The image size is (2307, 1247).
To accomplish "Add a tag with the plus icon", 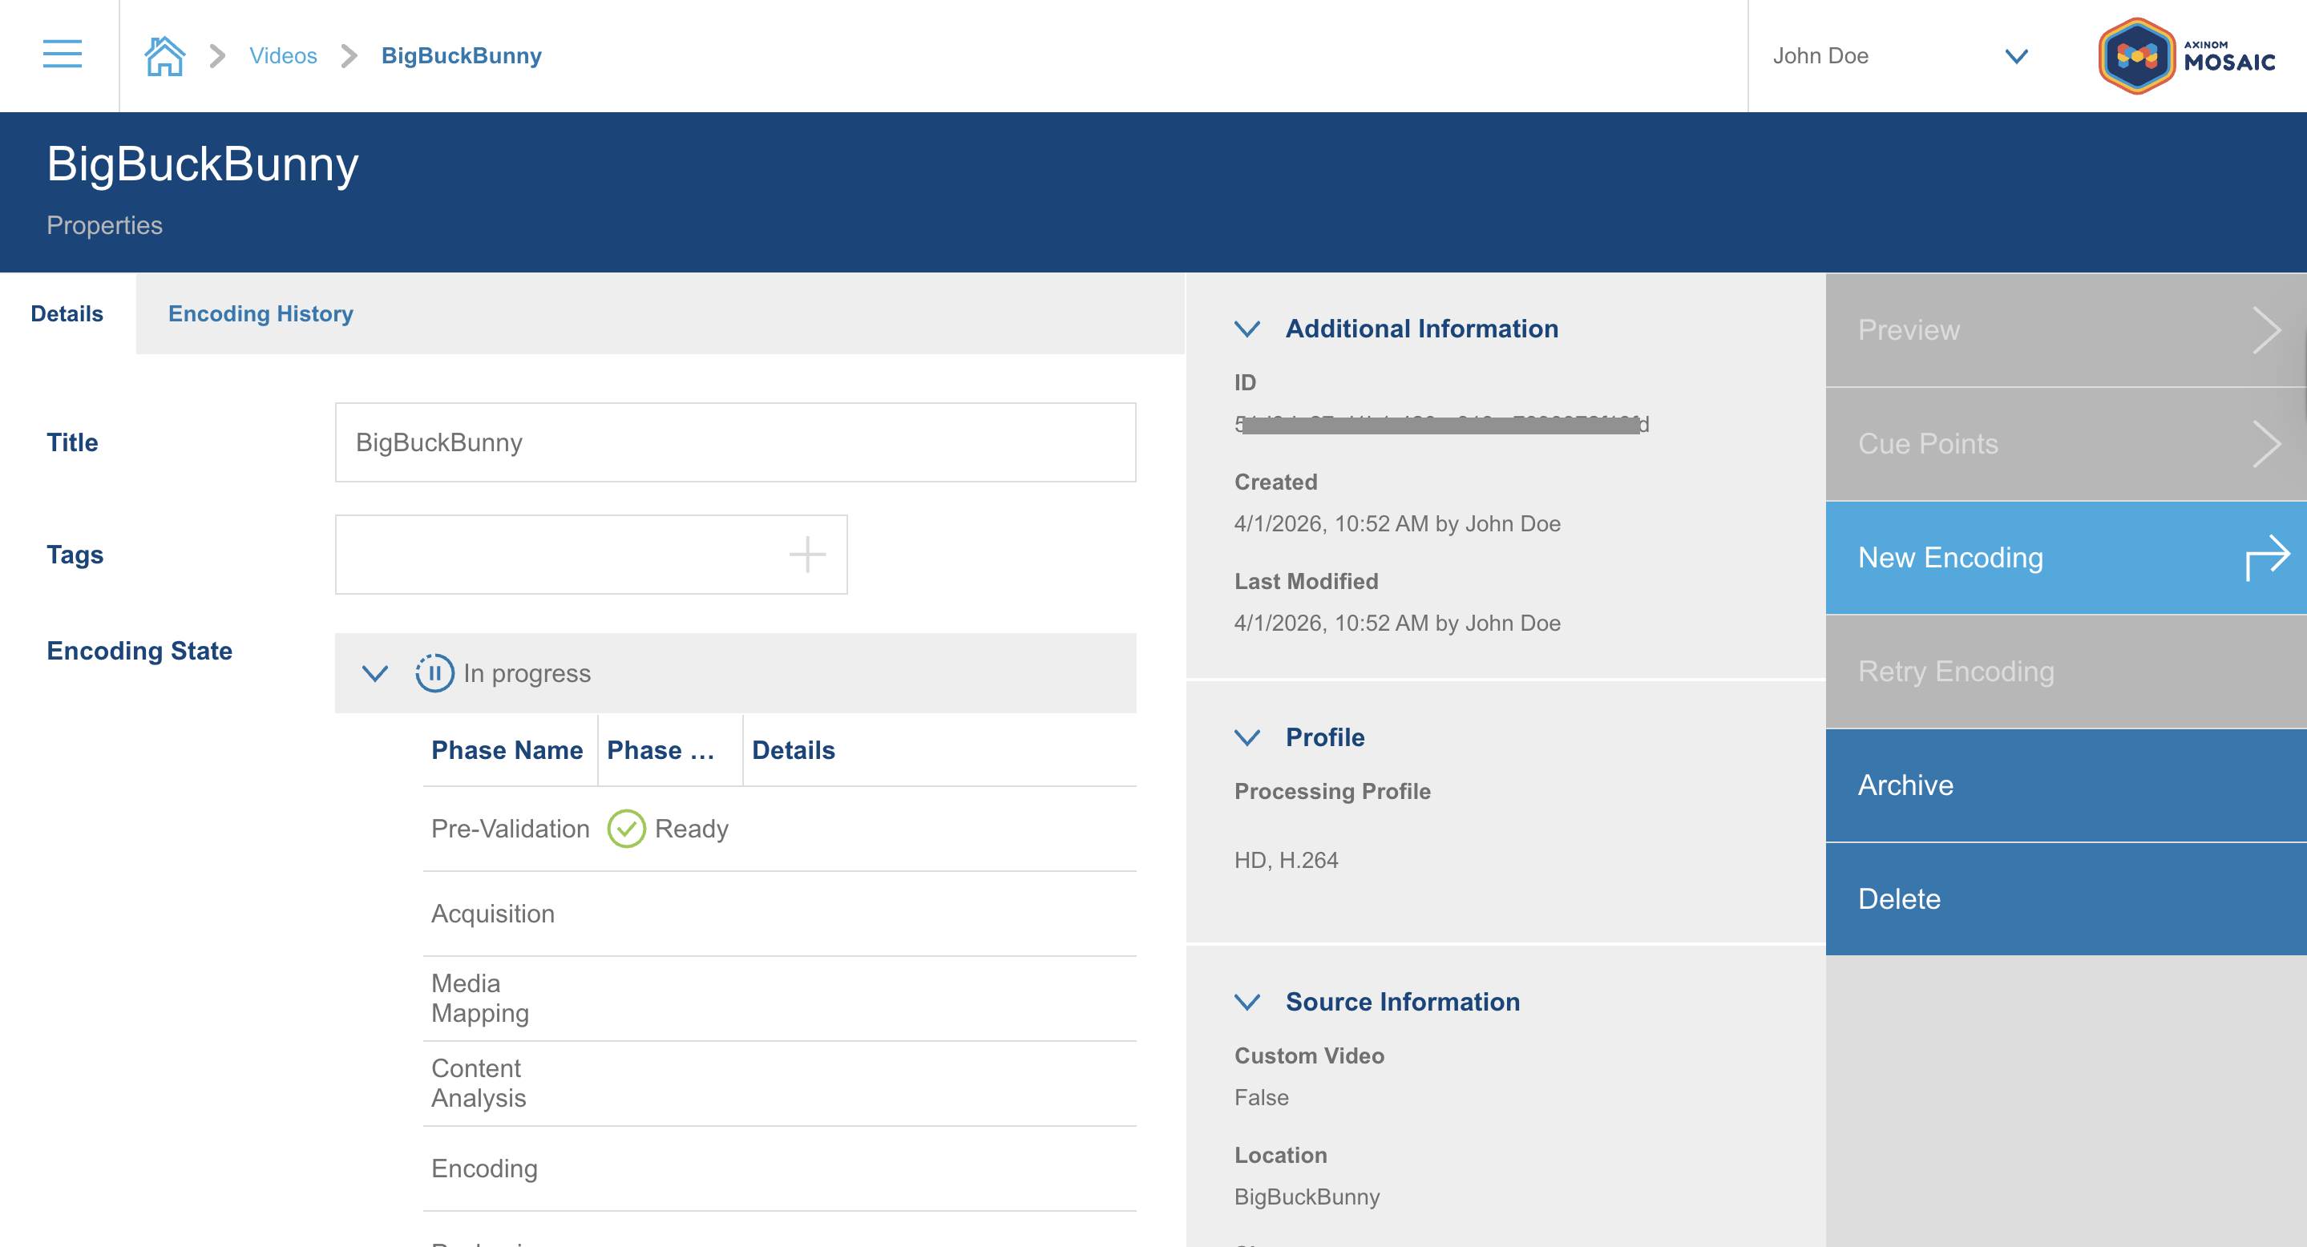I will (807, 554).
